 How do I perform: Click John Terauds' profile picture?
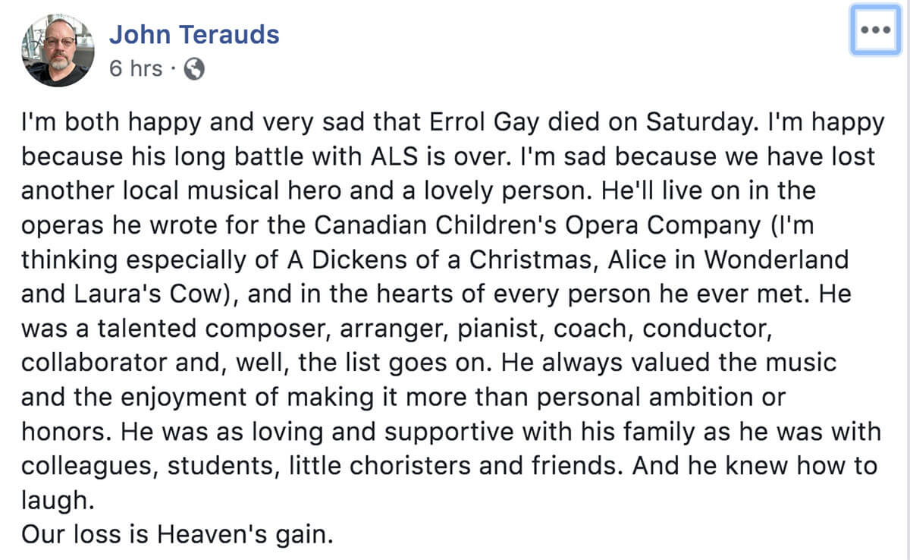58,51
